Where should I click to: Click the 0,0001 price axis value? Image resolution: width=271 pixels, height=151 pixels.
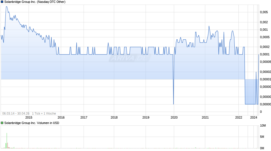tap(265, 55)
